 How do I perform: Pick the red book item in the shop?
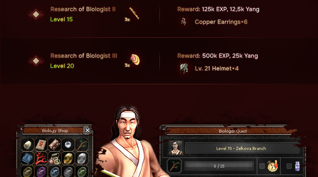[x=41, y=144]
